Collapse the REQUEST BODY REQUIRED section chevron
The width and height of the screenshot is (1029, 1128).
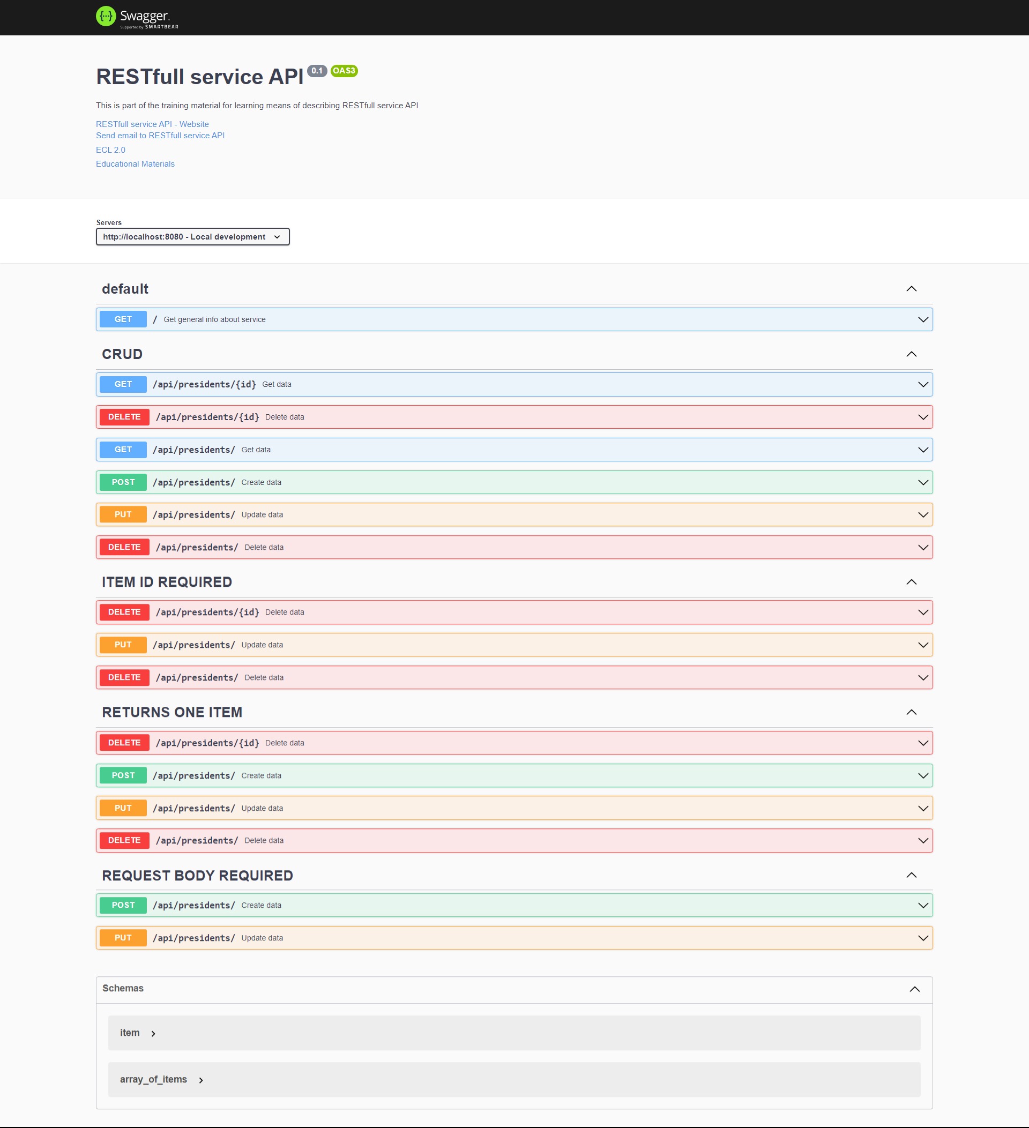coord(911,875)
